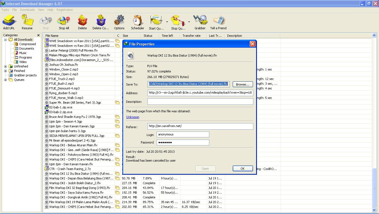
Task: Open the Stop Queue dropdown arrow
Action: pos(189,22)
